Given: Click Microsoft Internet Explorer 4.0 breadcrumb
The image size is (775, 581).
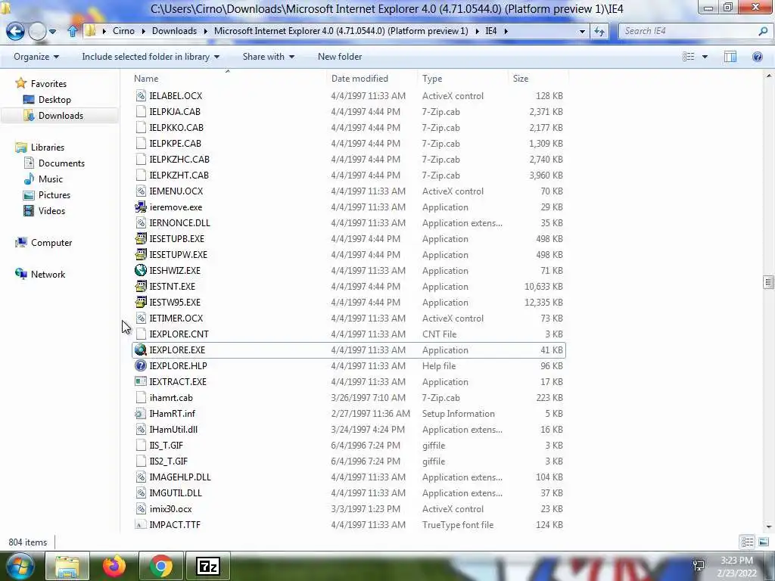Looking at the screenshot, I should click(x=341, y=30).
